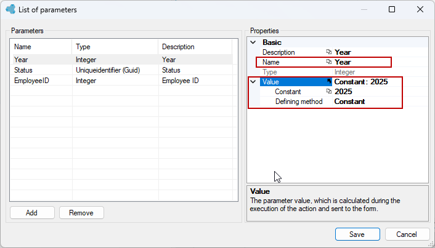The height and width of the screenshot is (248, 435).
Task: Click the Value summary Constant: 2025
Action: pos(361,82)
